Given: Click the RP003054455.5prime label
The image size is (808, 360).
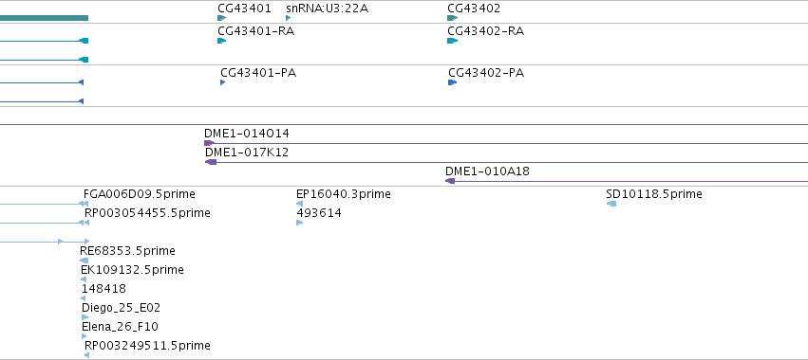Looking at the screenshot, I should (x=147, y=213).
